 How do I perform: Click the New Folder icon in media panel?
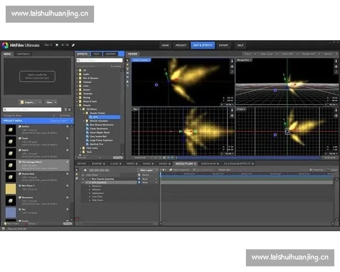click(5, 224)
